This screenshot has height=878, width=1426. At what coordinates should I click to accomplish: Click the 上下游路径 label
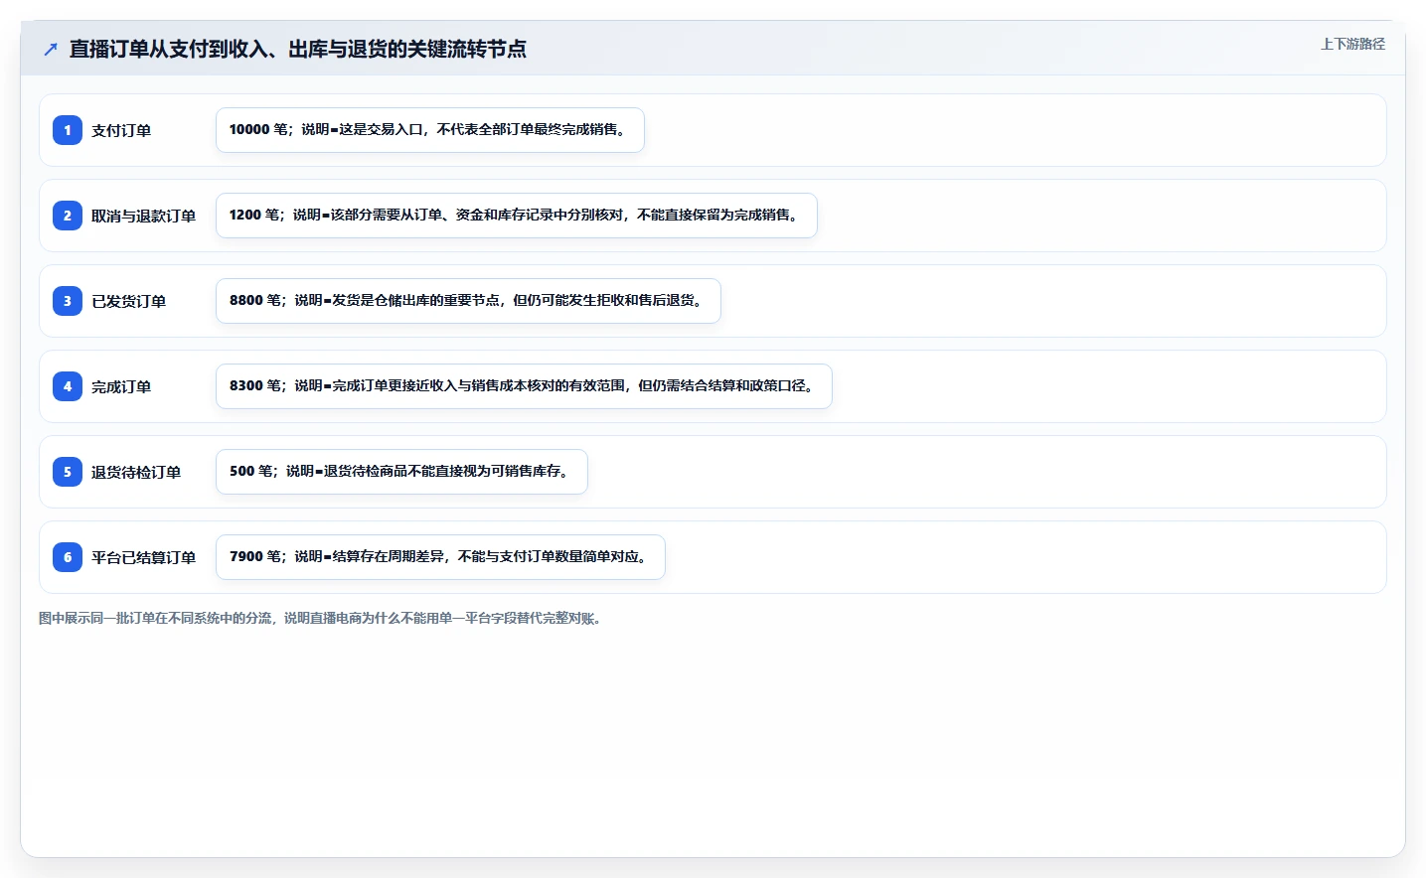(x=1352, y=44)
